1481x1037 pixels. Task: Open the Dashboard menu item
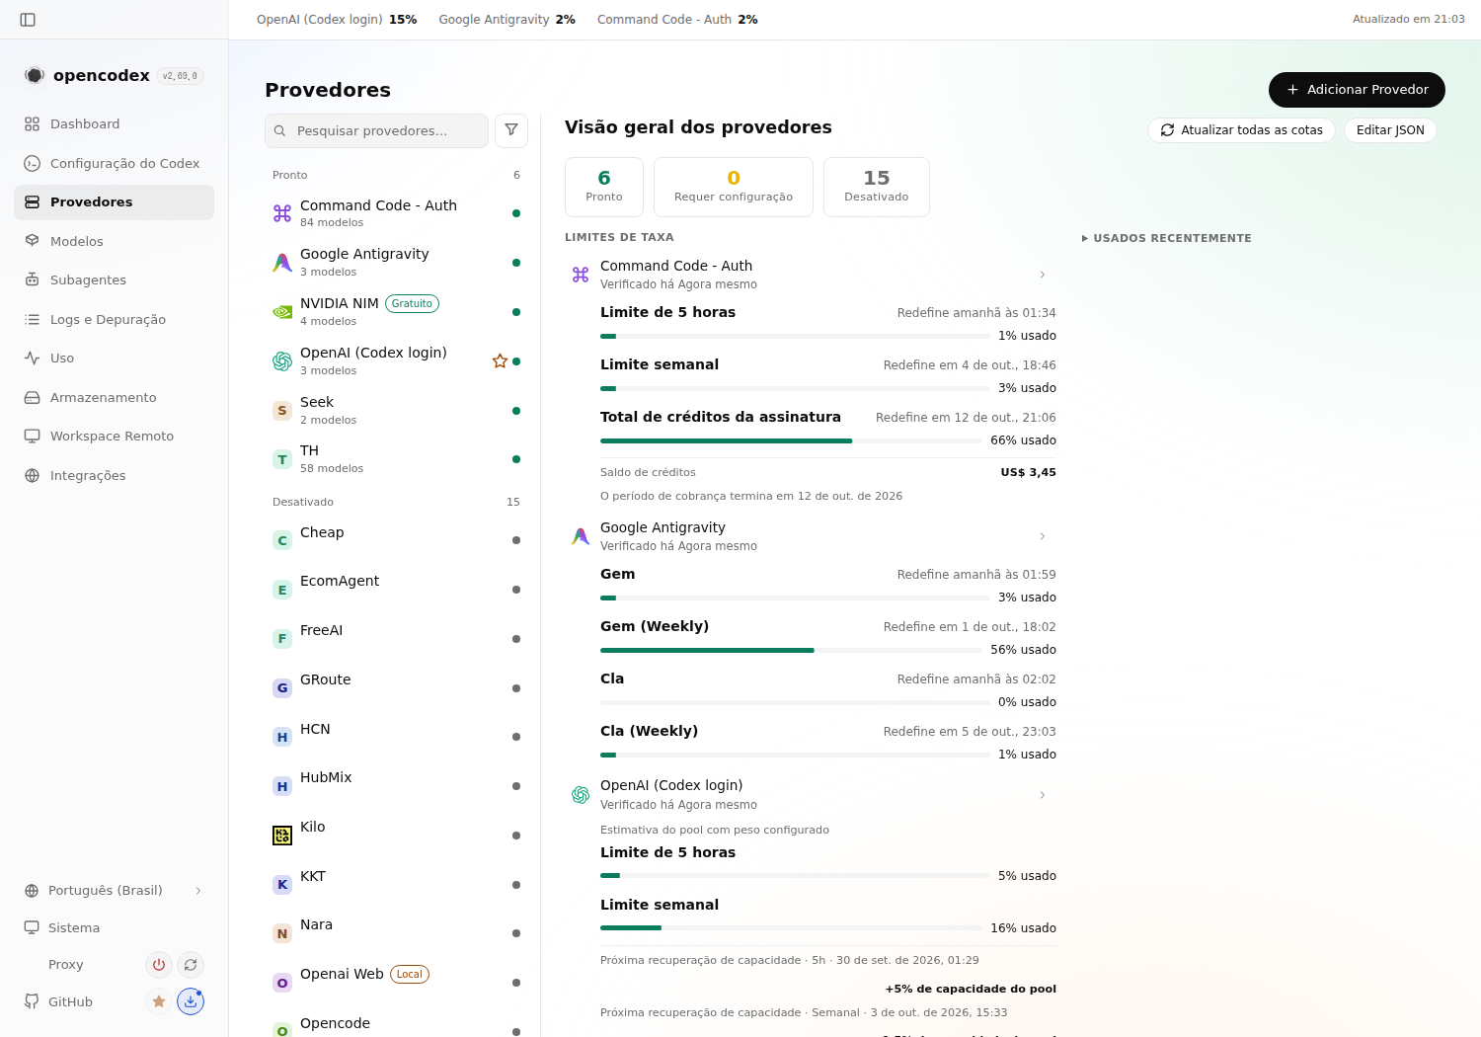point(114,124)
